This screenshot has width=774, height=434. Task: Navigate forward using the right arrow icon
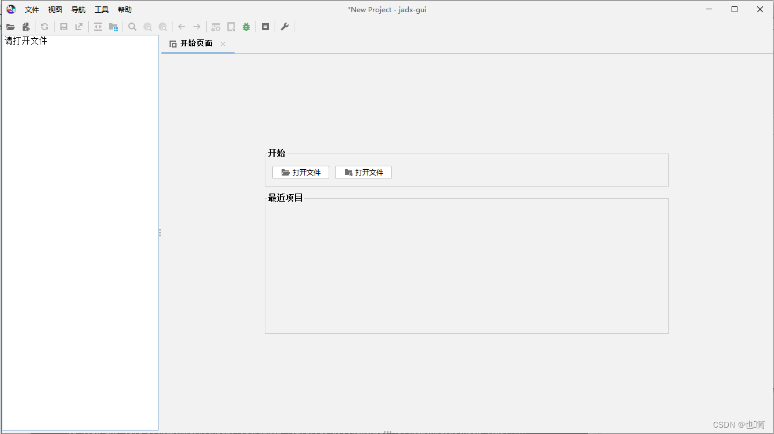(x=196, y=26)
